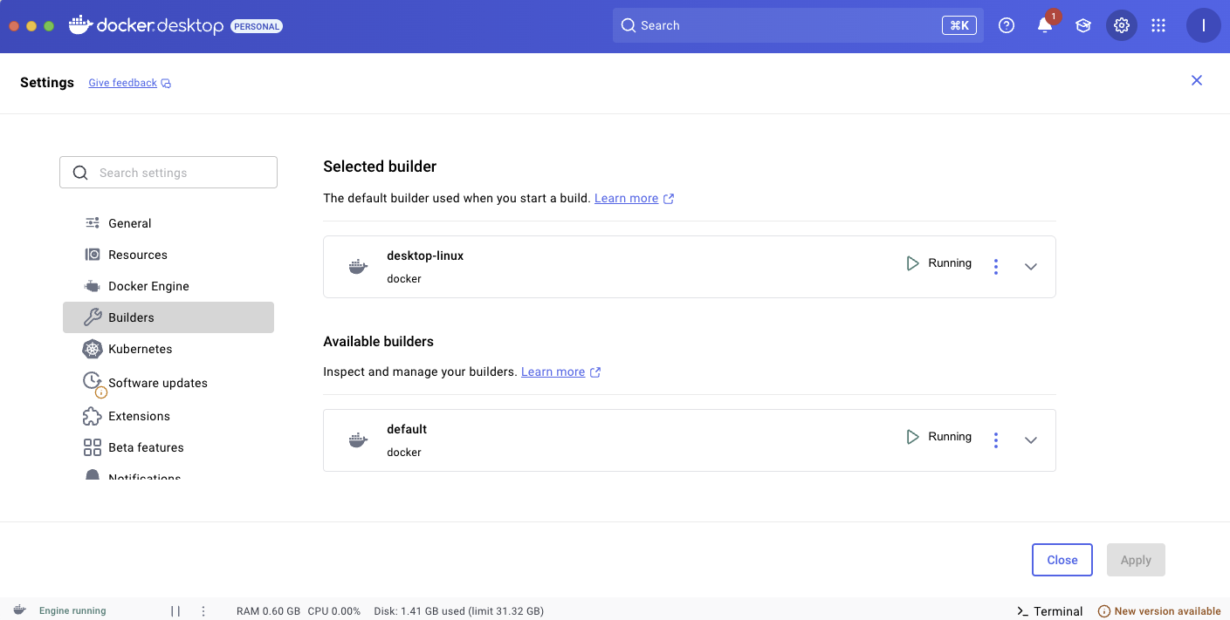Screen dimensions: 1230x620
Task: Open the status bar three-dot menu
Action: (203, 611)
